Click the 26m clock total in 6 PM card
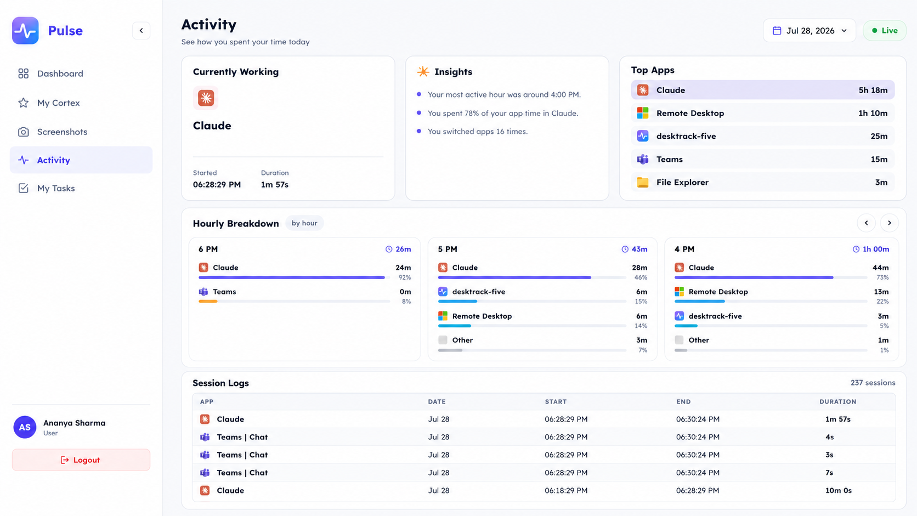This screenshot has height=516, width=917. coord(398,249)
